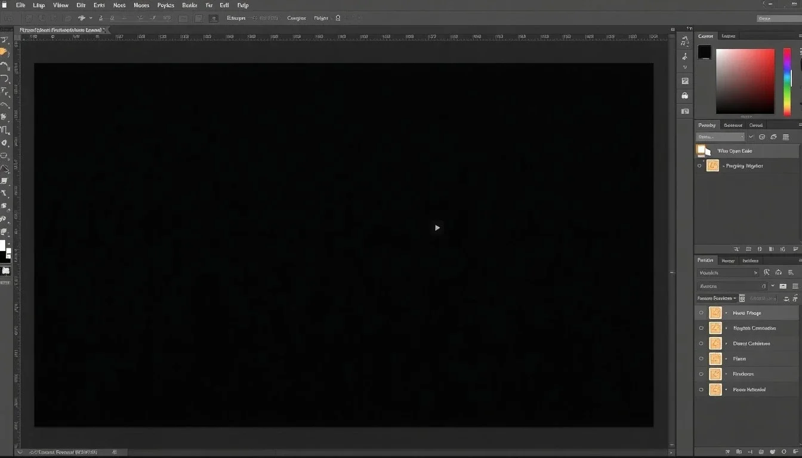This screenshot has width=802, height=458.
Task: Click the search field at top right
Action: (x=778, y=18)
